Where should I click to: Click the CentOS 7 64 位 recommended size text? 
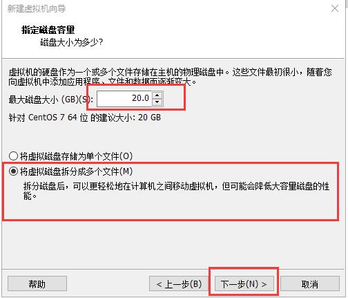[x=85, y=118]
